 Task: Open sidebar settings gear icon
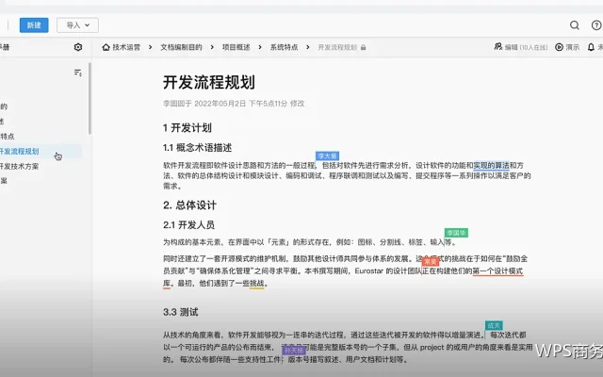point(78,47)
